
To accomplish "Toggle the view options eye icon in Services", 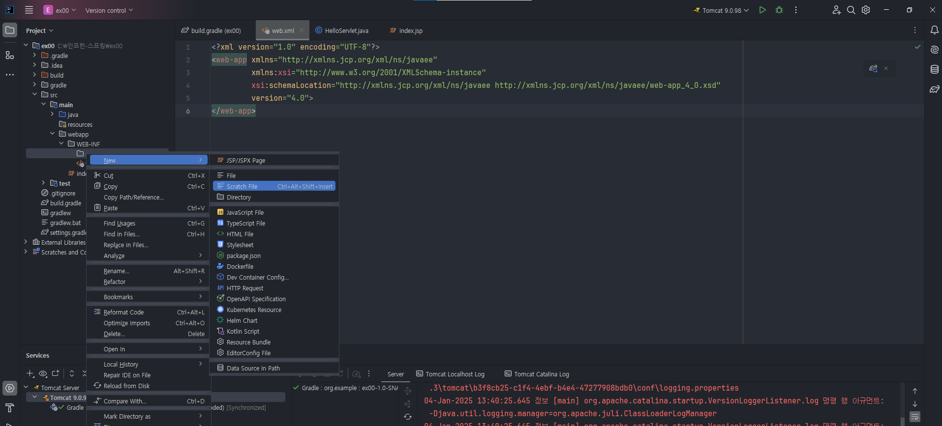I will click(x=43, y=373).
